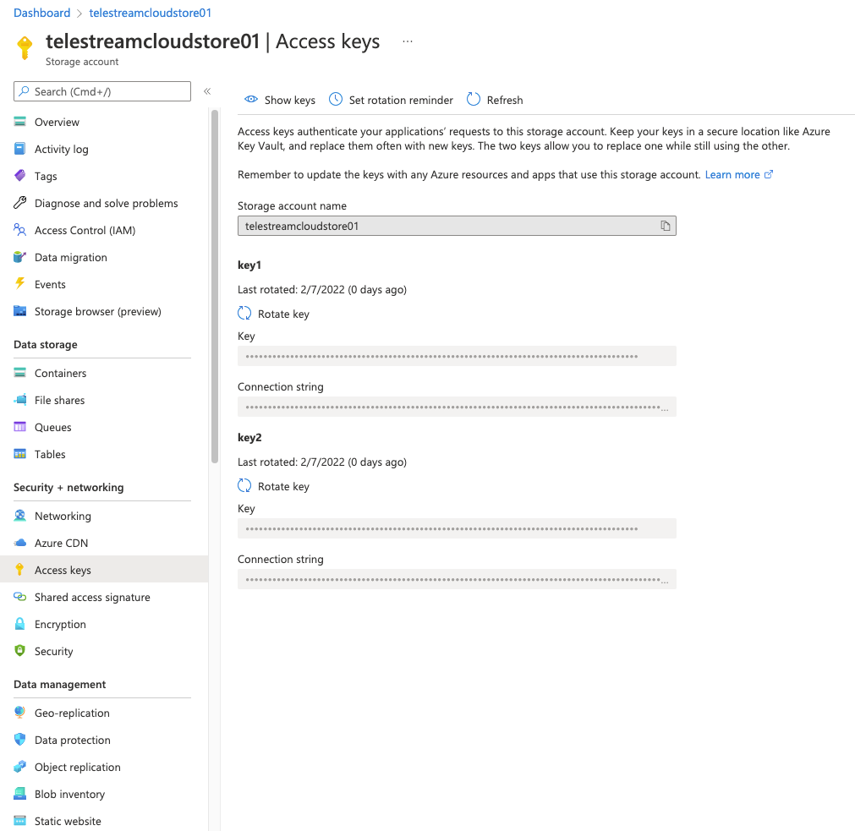Click the Overview icon in the sidebar
Screen dimensions: 855x831
pyautogui.click(x=19, y=122)
